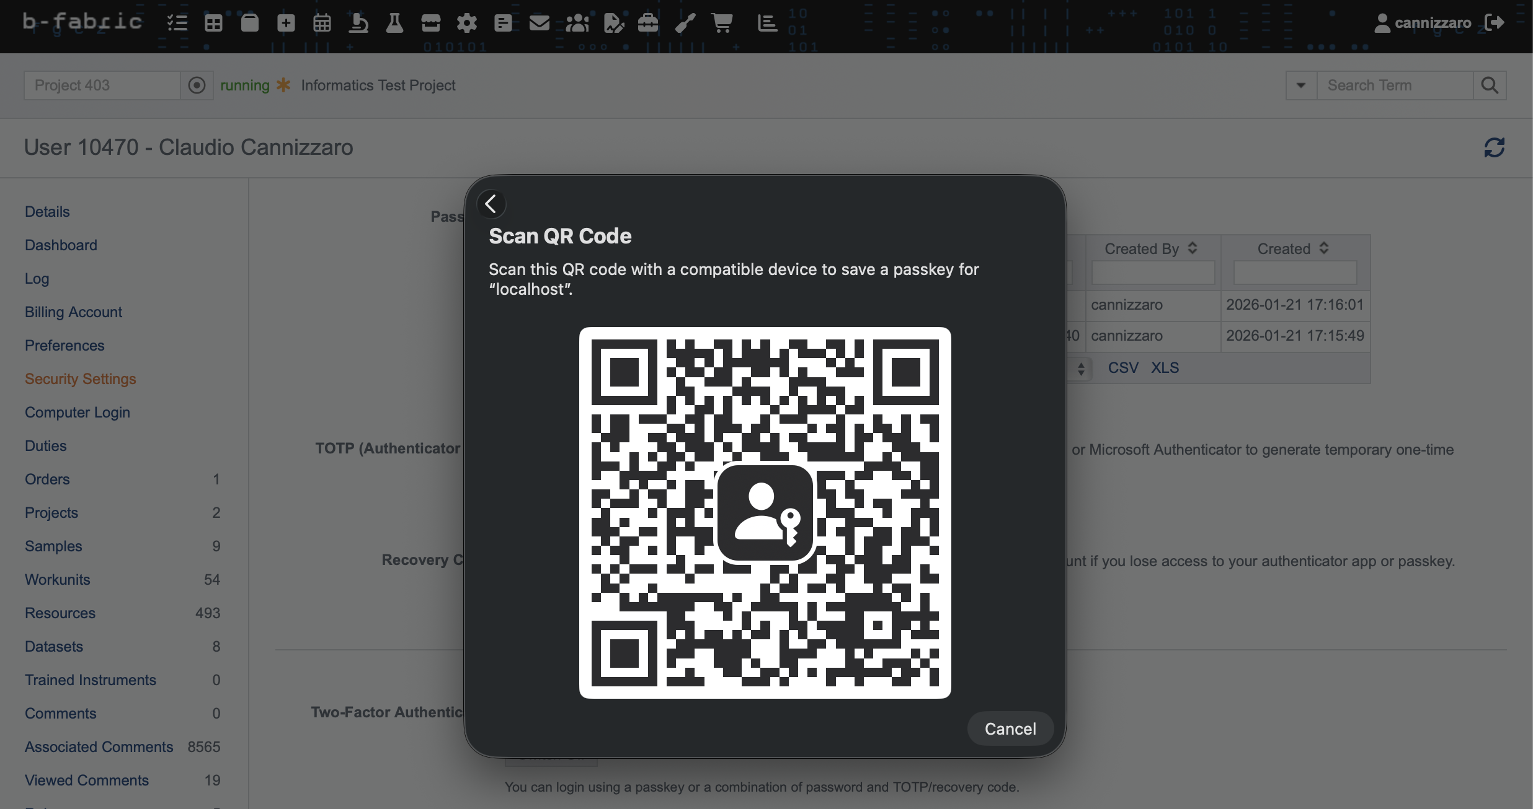Open the screwdriver tools icon
The height and width of the screenshot is (809, 1533).
[x=685, y=24]
